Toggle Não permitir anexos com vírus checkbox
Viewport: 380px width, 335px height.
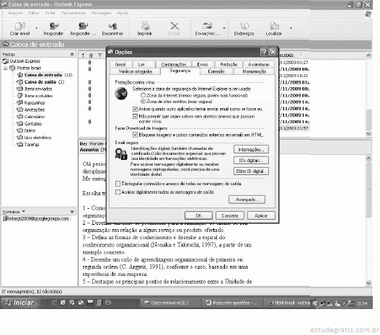[x=136, y=117]
